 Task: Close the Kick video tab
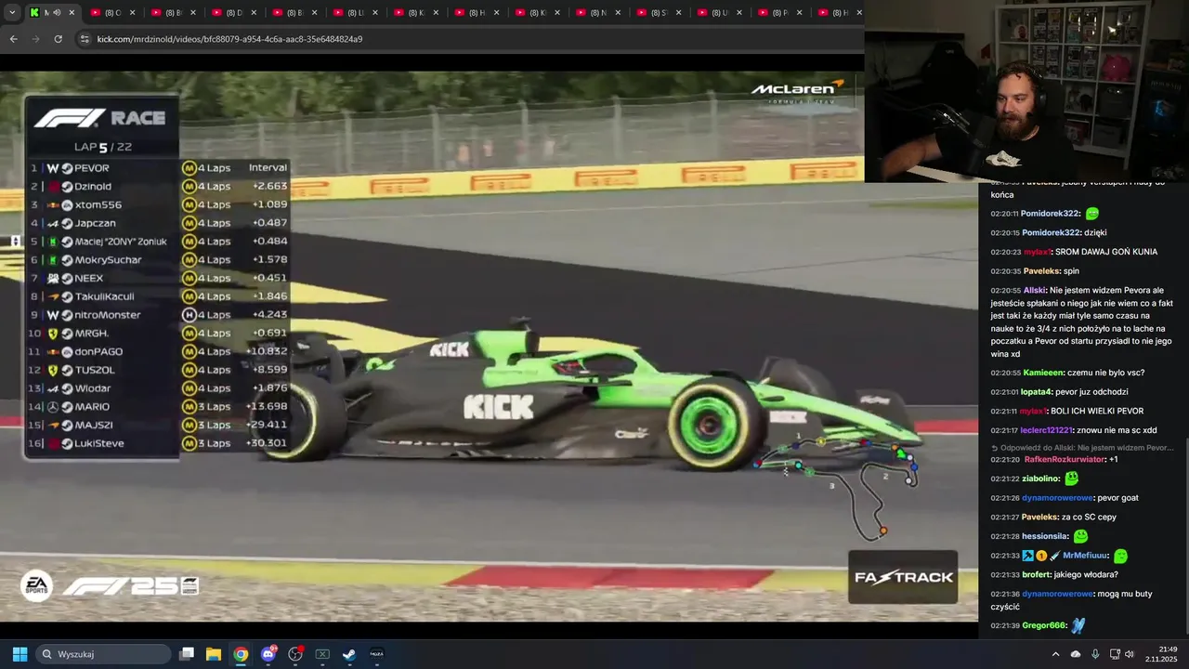click(71, 12)
